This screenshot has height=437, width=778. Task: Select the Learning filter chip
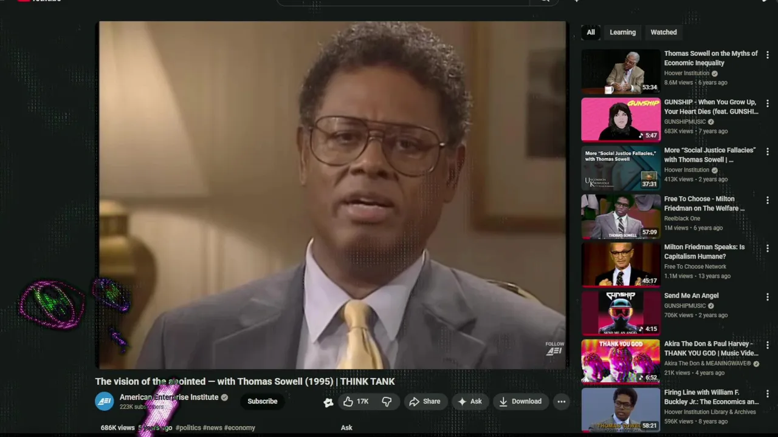click(622, 32)
